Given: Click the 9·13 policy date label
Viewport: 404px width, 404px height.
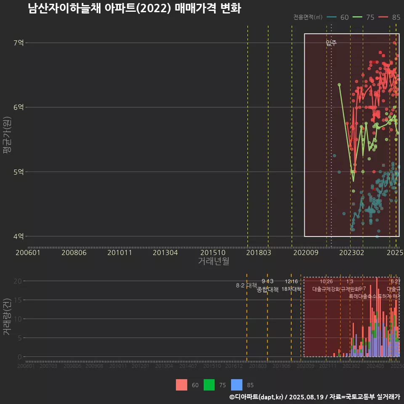Looking at the screenshot, I should [268, 281].
